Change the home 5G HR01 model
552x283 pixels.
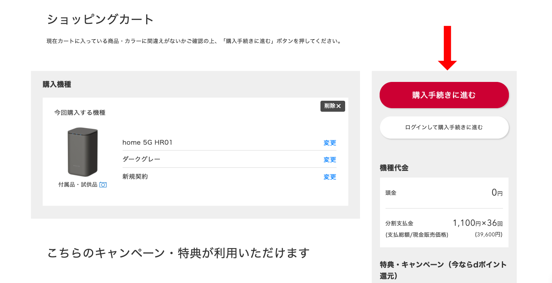330,143
